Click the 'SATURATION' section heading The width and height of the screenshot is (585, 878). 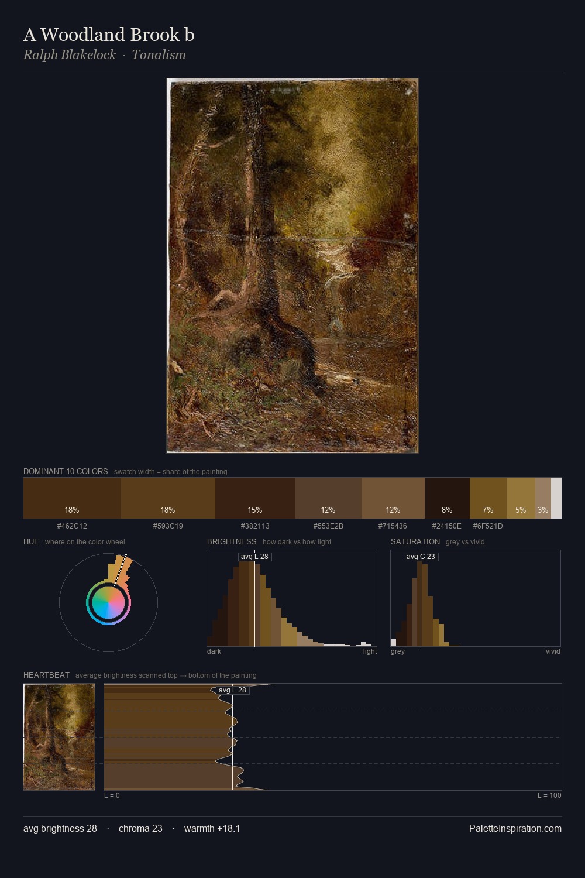click(415, 541)
